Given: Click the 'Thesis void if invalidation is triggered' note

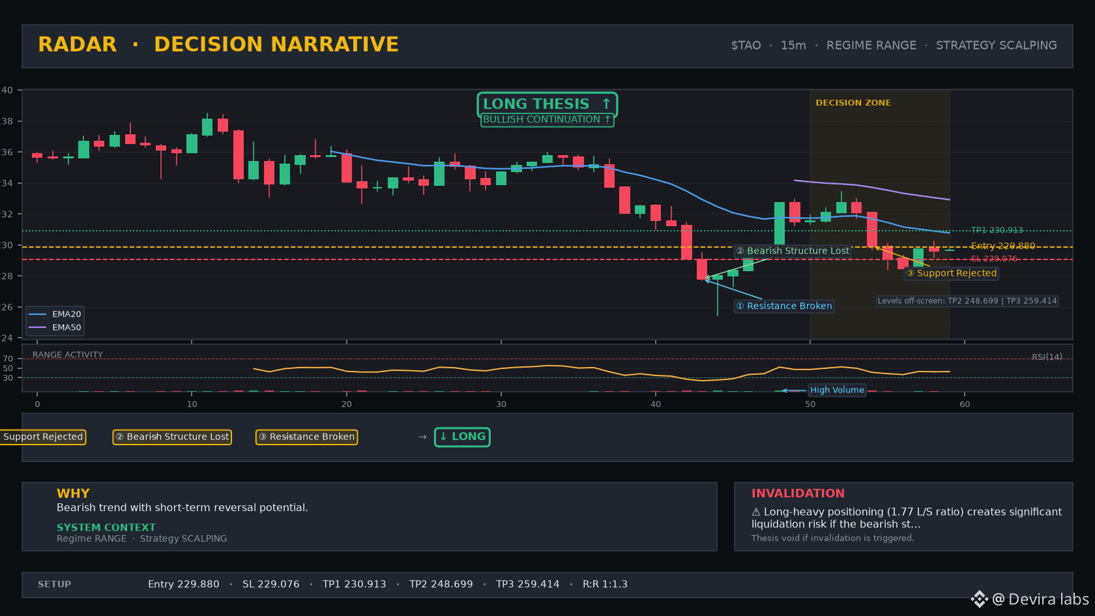Looking at the screenshot, I should tap(832, 538).
